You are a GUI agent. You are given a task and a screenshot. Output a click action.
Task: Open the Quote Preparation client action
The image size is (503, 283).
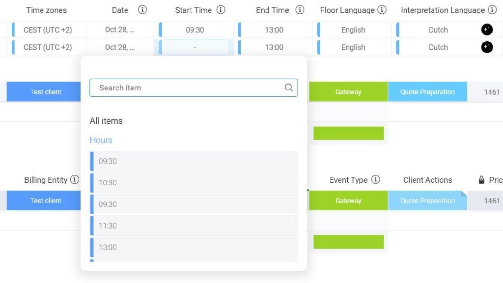coord(427,200)
